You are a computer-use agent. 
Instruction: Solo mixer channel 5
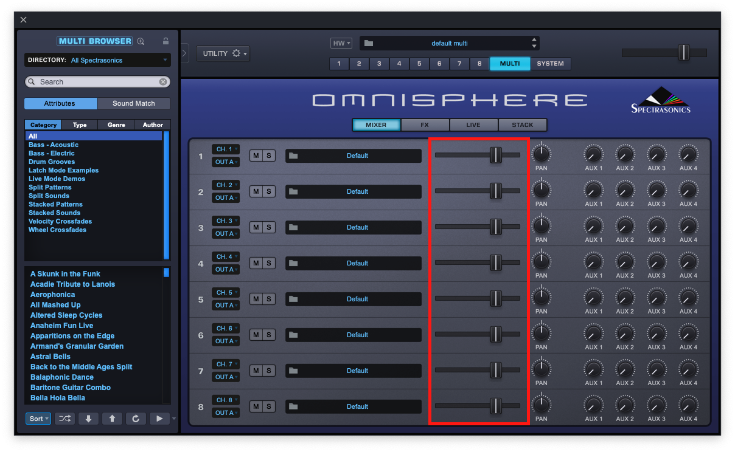click(x=269, y=299)
